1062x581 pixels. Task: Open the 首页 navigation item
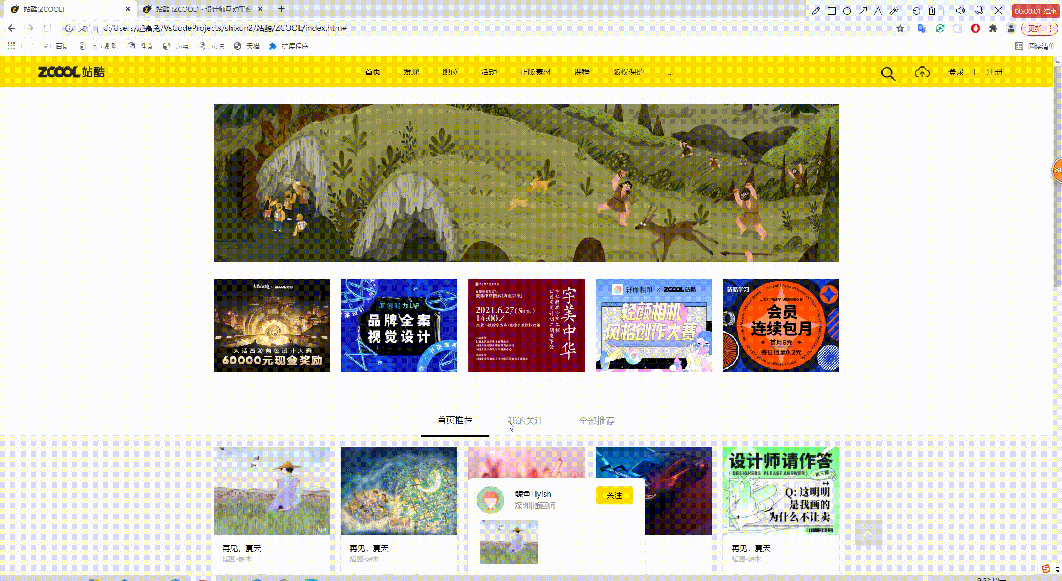pyautogui.click(x=373, y=72)
